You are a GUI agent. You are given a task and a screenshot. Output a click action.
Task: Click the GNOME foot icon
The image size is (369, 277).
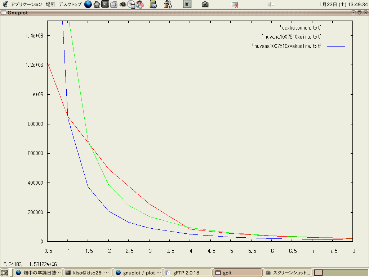(5, 4)
